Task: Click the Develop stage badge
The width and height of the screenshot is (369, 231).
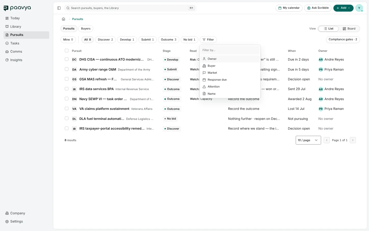Action: [171, 60]
